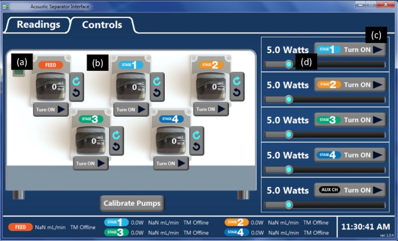Viewport: 398px width, 241px height.
Task: Click the Stage 2 badge in status bar
Action: click(237, 222)
